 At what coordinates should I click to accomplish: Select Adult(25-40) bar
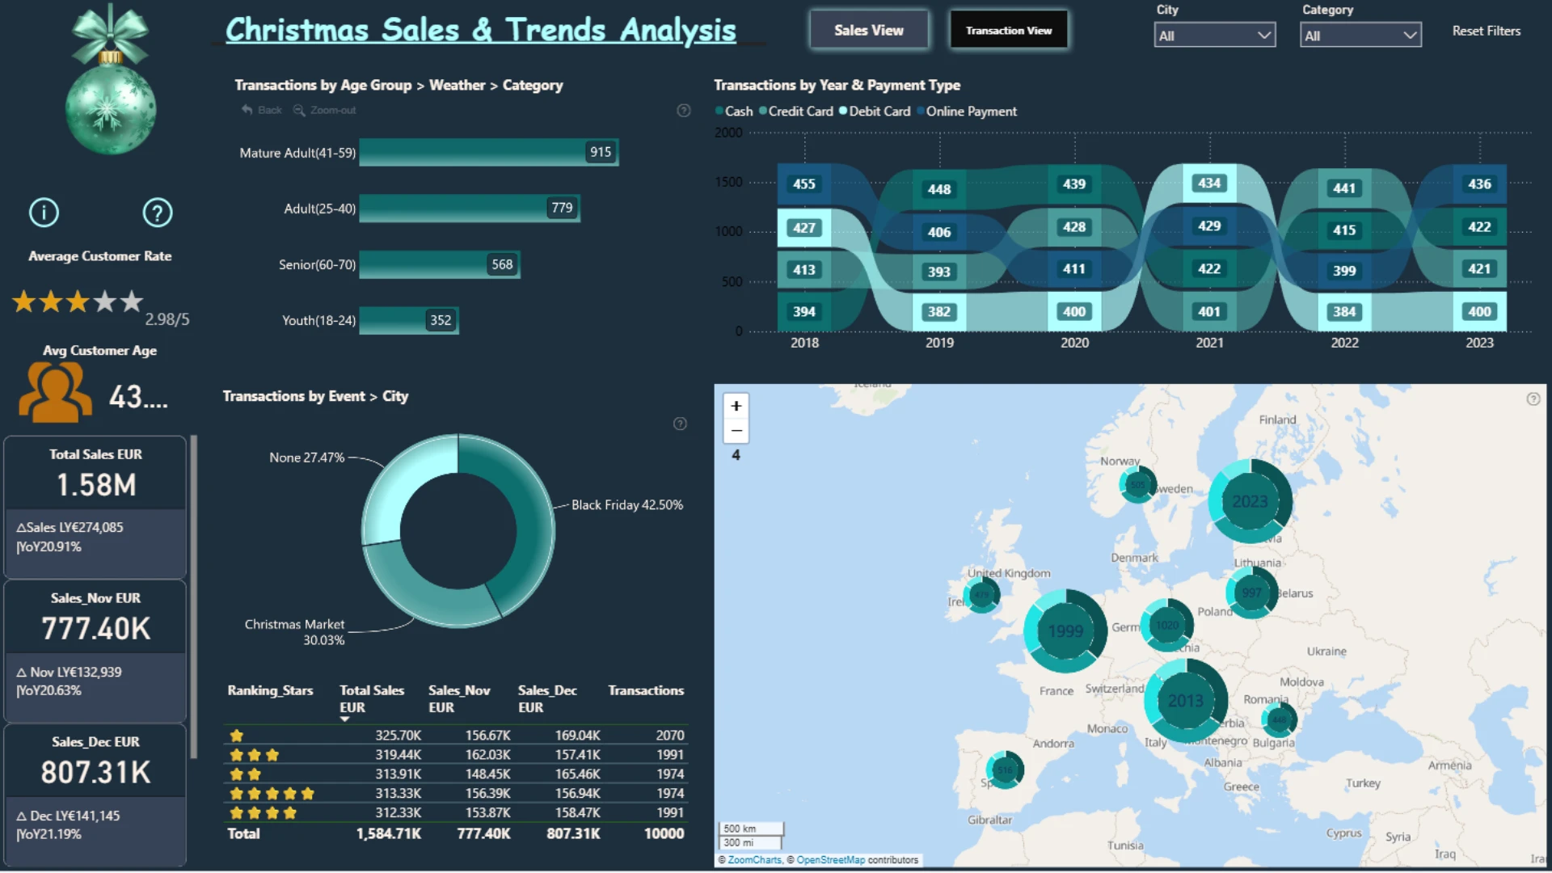coord(470,209)
